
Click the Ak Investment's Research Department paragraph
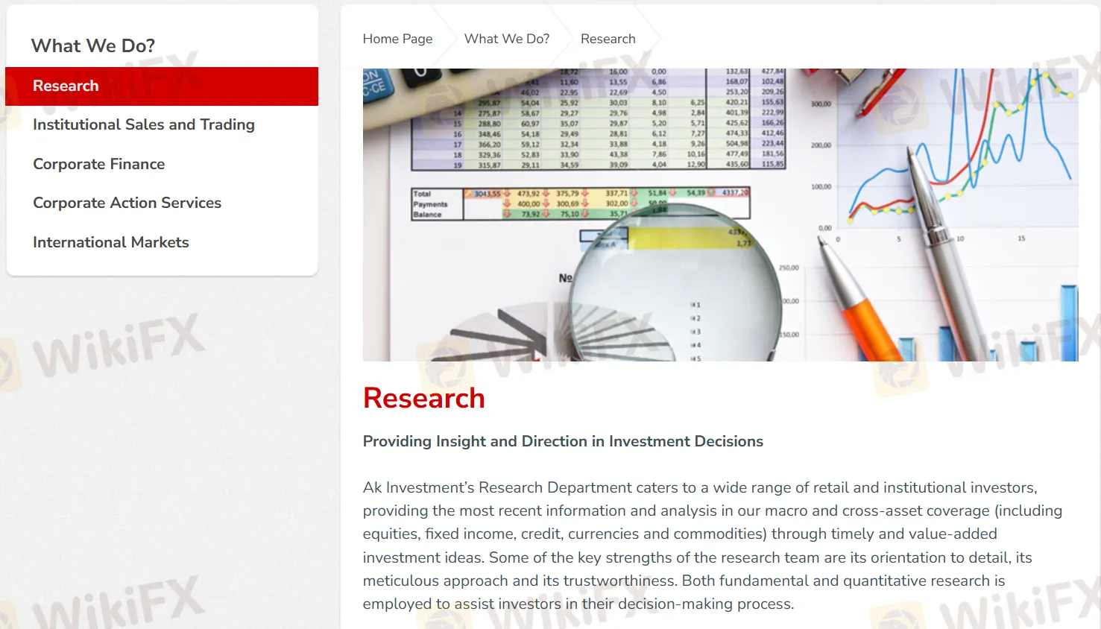pyautogui.click(x=712, y=546)
